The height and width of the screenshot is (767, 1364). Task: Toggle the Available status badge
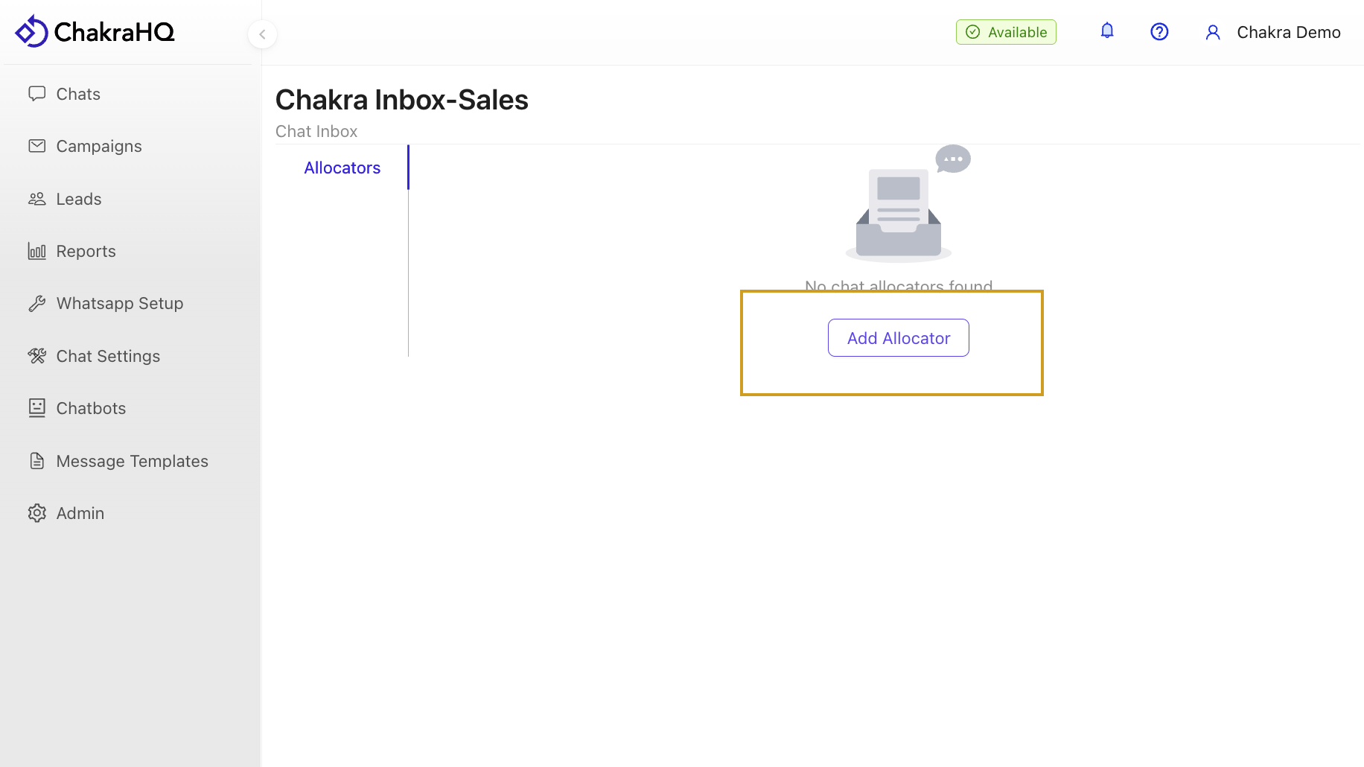coord(1006,32)
